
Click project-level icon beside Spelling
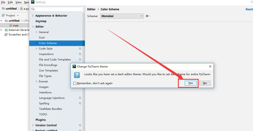[80, 103]
